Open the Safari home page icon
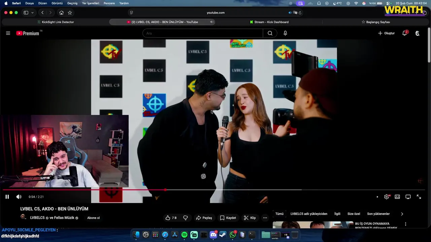This screenshot has height=242, width=431. [61, 12]
